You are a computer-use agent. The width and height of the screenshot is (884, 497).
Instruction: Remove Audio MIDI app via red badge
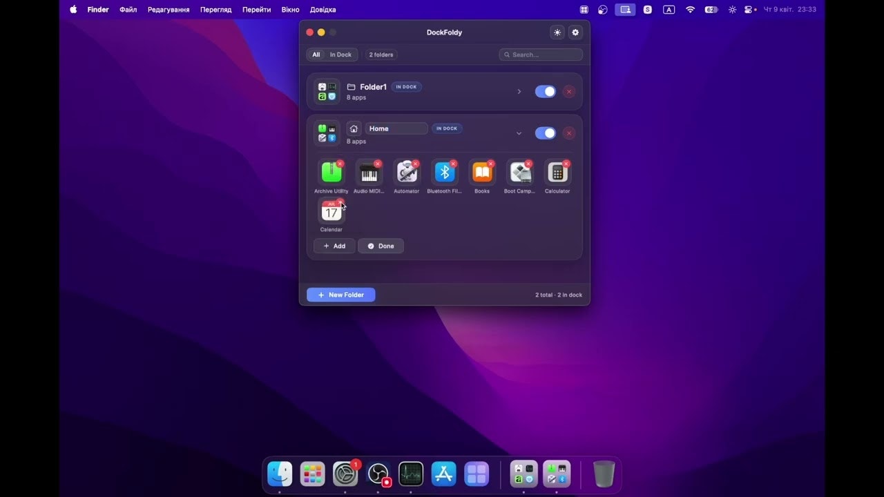(x=378, y=164)
